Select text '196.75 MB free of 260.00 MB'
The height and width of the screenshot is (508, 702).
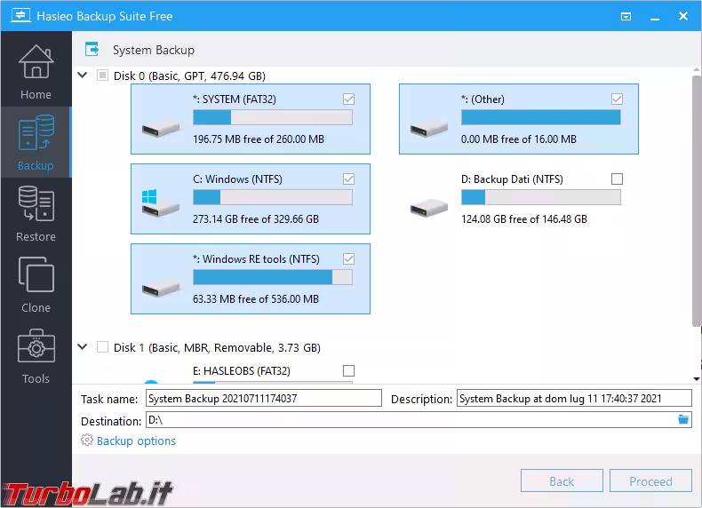[x=259, y=139]
